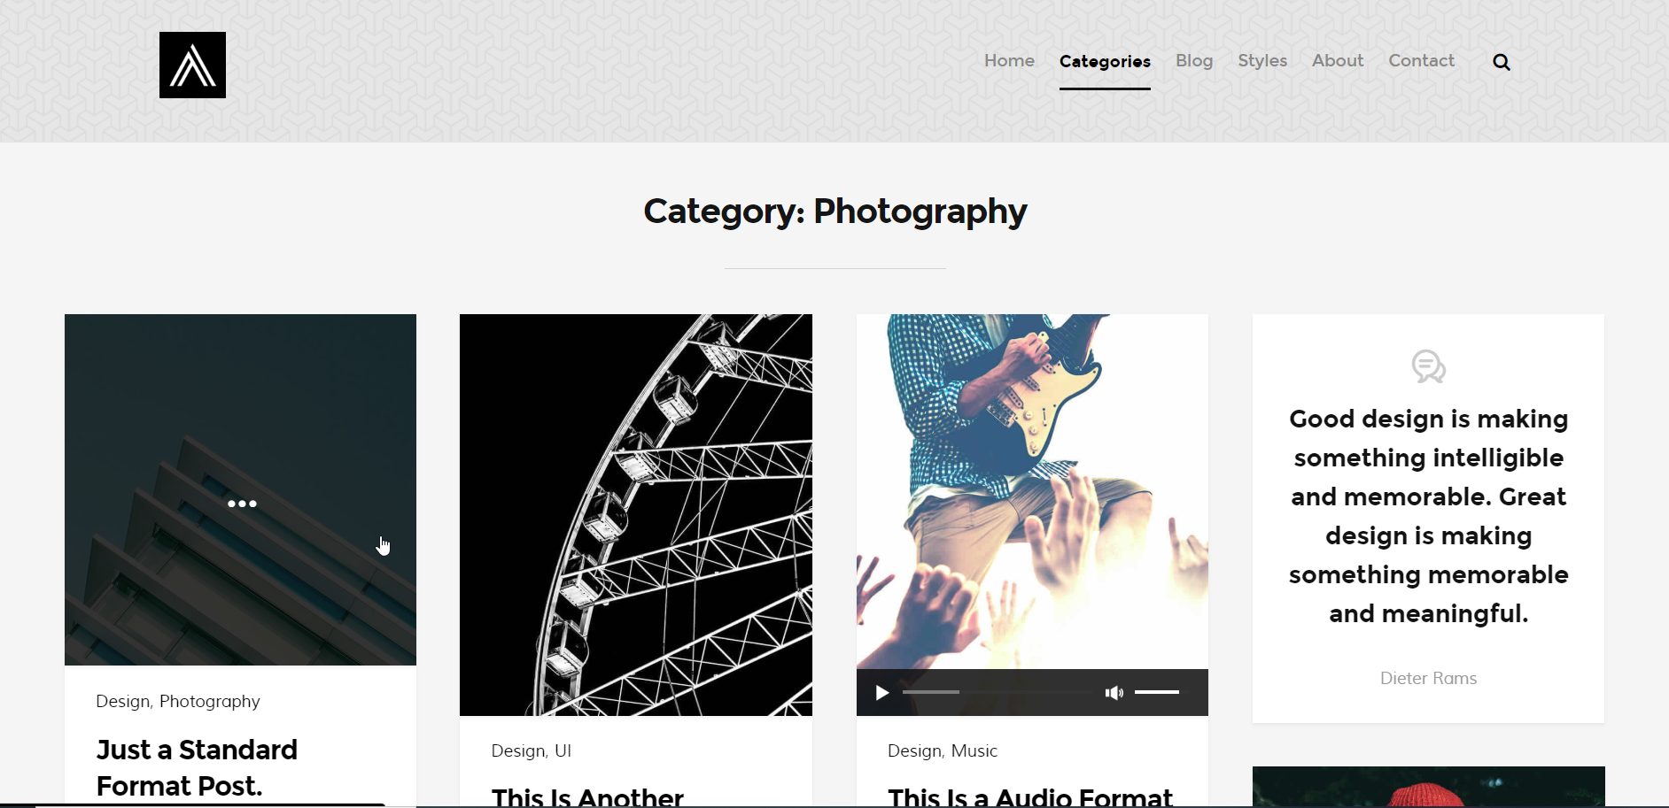Open the search magnifier icon

point(1501,62)
